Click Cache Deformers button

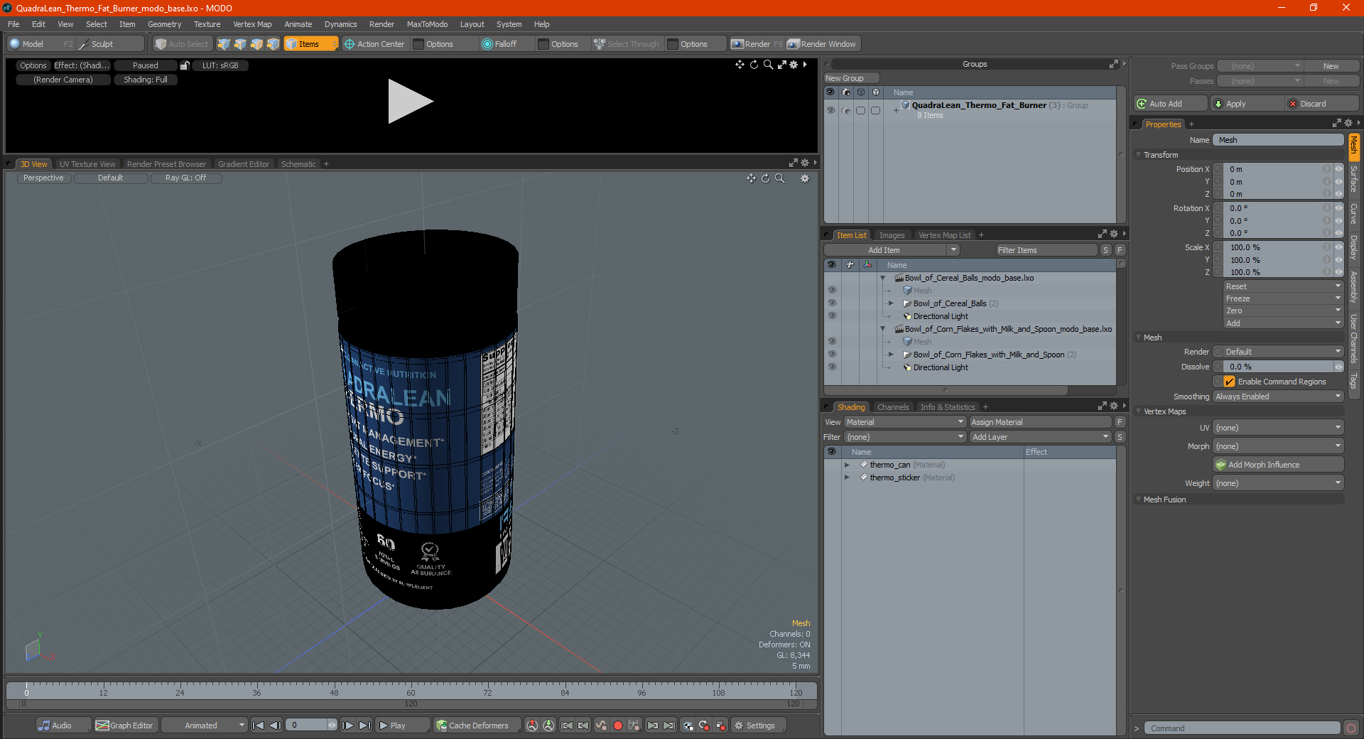pyautogui.click(x=477, y=725)
